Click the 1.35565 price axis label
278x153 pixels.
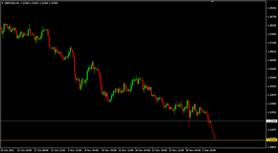pos(272,69)
